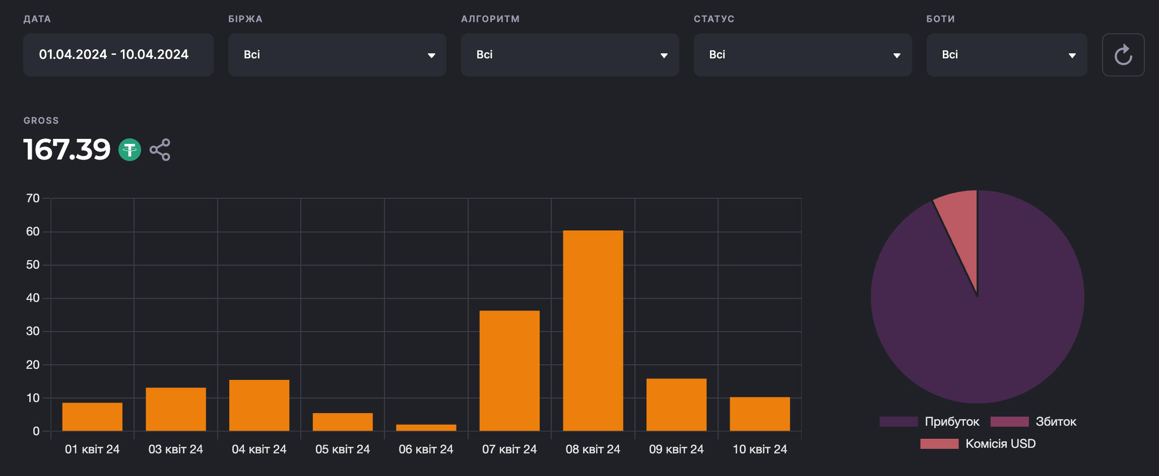Image resolution: width=1159 pixels, height=476 pixels.
Task: Click the Tether currency icon
Action: (130, 150)
